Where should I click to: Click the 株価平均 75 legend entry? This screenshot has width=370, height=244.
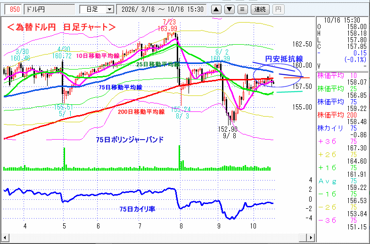337,102
